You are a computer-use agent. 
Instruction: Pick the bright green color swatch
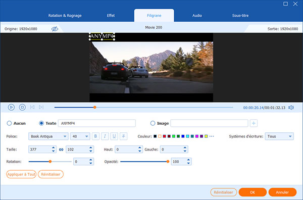[x=174, y=136]
